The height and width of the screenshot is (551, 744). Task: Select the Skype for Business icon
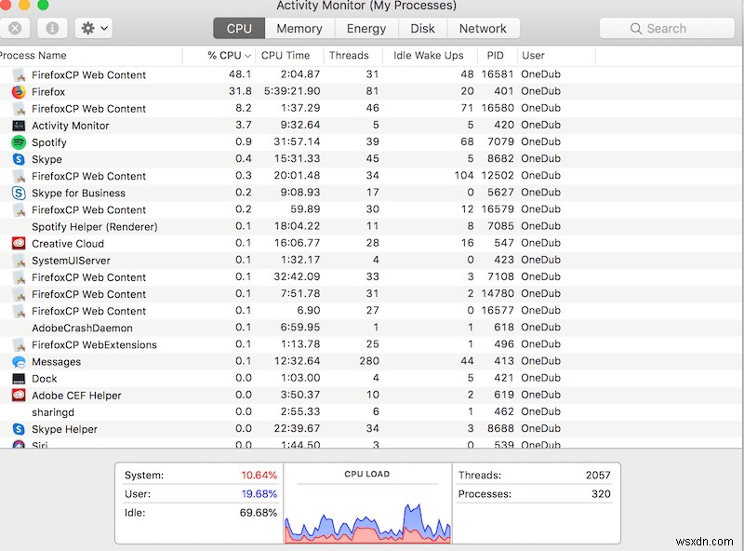click(x=19, y=193)
